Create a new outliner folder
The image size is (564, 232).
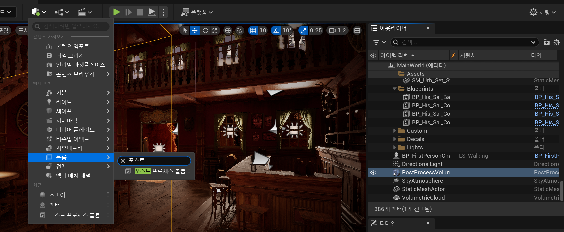pyautogui.click(x=546, y=42)
